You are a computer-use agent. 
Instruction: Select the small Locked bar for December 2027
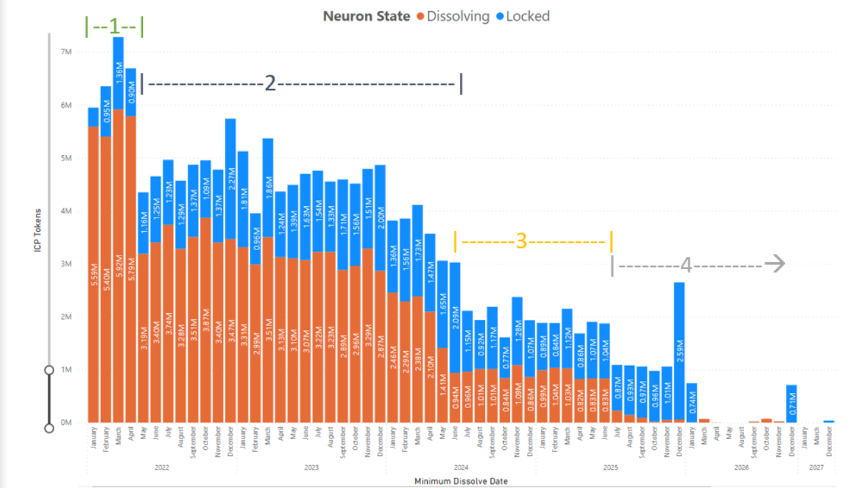[x=829, y=421]
